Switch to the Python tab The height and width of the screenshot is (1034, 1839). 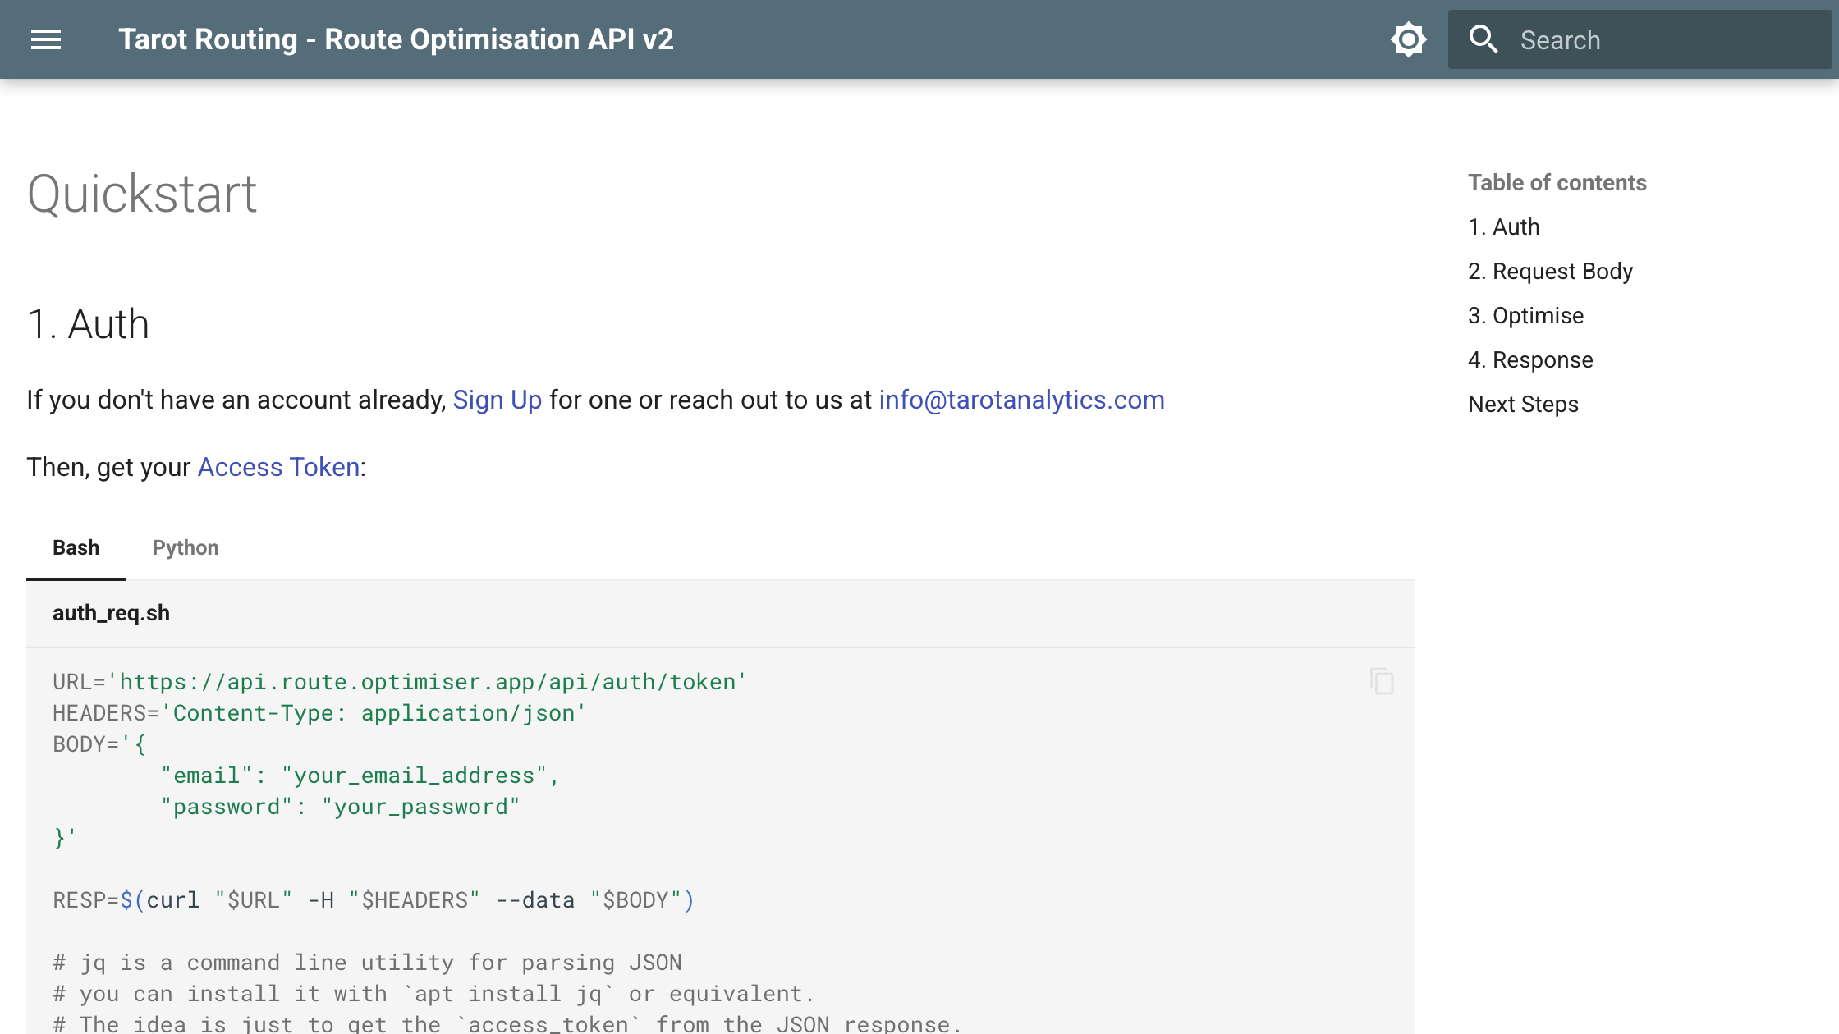(x=186, y=547)
